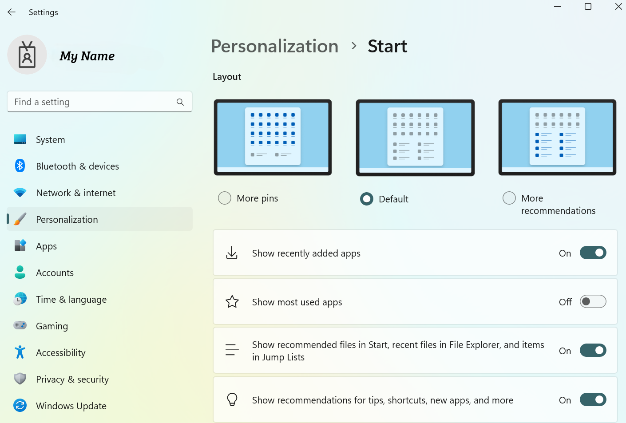Screen dimensions: 626x423
Task: Click the Network wifi icon
Action: (20, 193)
